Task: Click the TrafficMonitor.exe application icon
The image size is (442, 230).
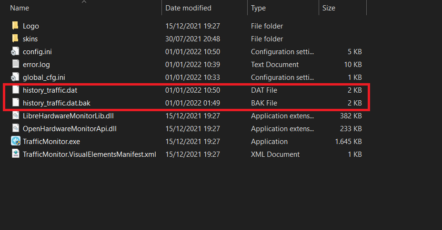Action: [x=16, y=141]
